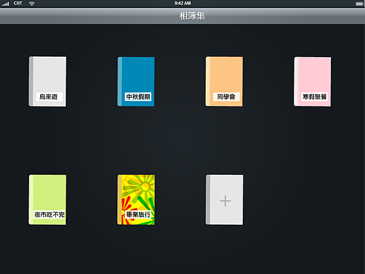The height and width of the screenshot is (274, 365).
Task: Tap the signal strength bars icon
Action: [x=5, y=4]
